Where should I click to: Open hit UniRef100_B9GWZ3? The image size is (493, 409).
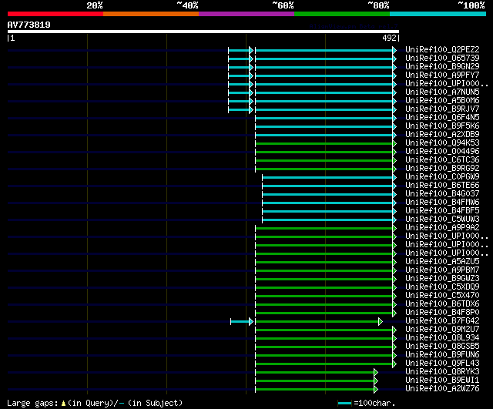click(442, 279)
